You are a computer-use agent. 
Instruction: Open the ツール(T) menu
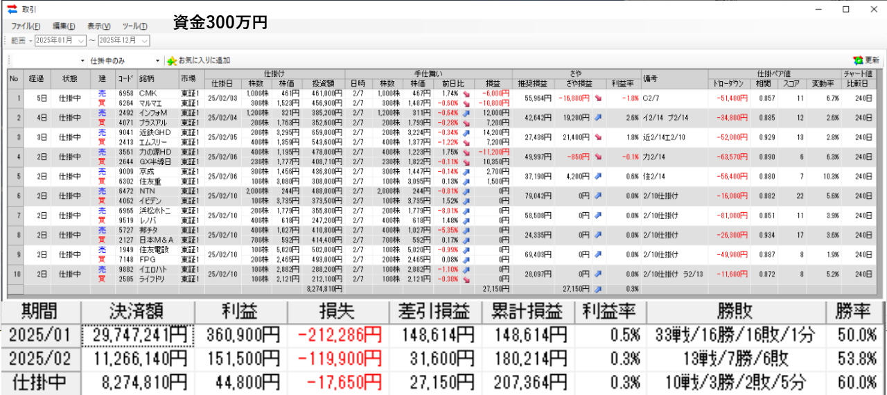coord(134,26)
